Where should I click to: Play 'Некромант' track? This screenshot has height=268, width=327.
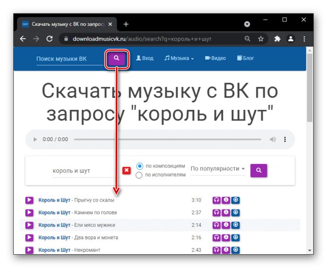point(29,250)
